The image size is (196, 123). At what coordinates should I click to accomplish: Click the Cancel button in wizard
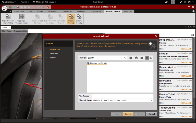tap(152, 114)
